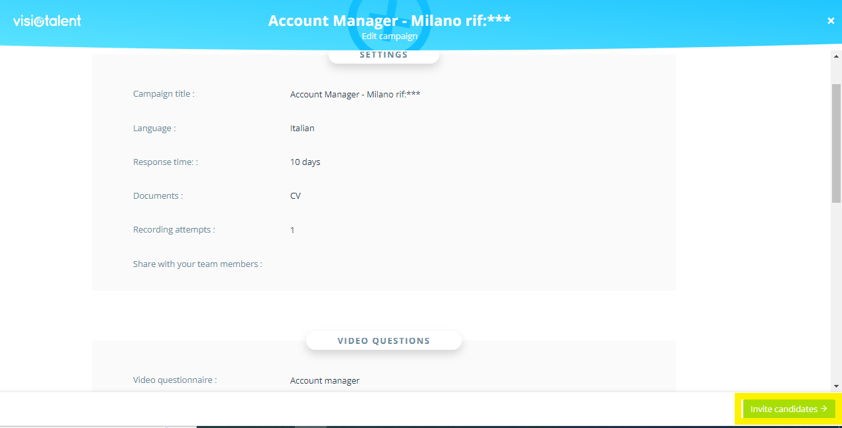Click the header title Account Manager - Milano

click(390, 21)
